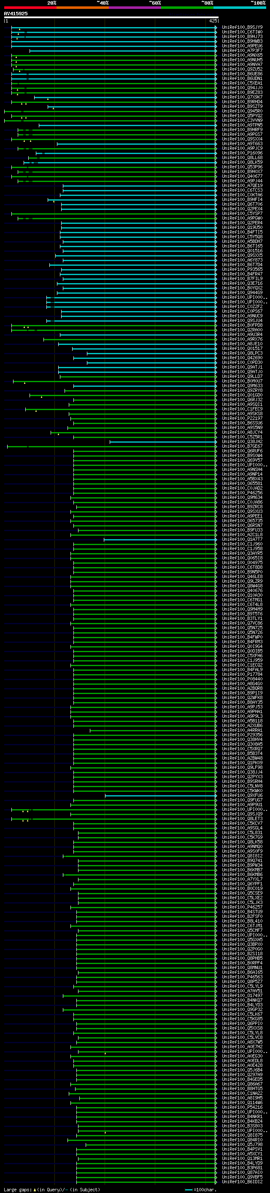
Task: Select hit UniRef100_Q2PEX4
Action: [x=242, y=209]
